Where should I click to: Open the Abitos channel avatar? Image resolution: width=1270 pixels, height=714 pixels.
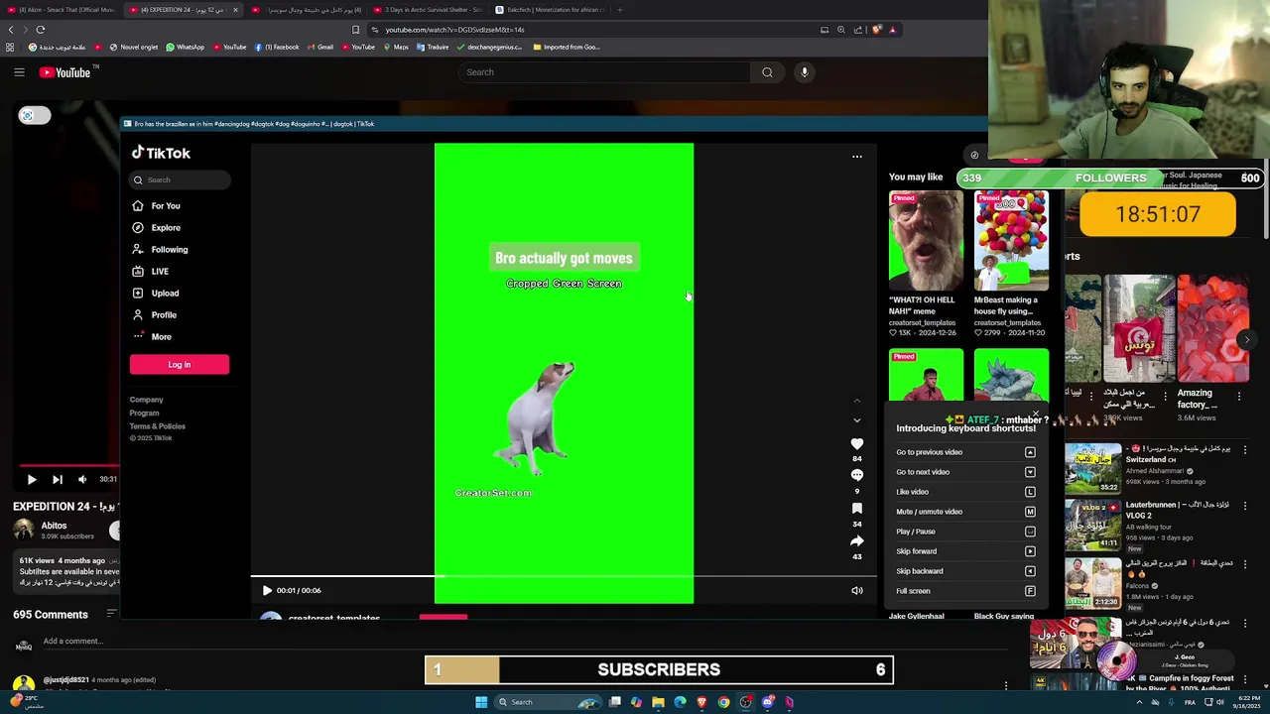[x=23, y=530]
